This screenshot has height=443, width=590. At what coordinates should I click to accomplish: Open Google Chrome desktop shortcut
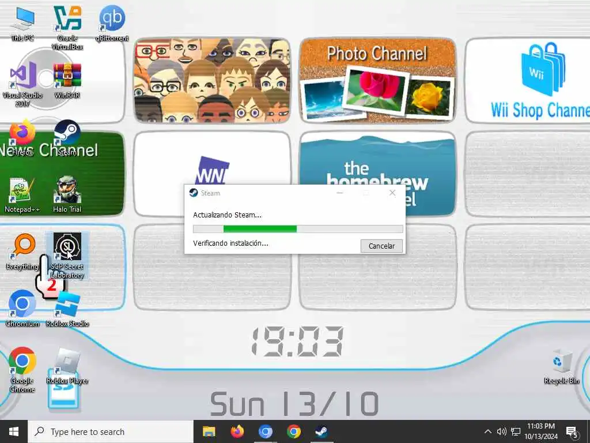22,370
